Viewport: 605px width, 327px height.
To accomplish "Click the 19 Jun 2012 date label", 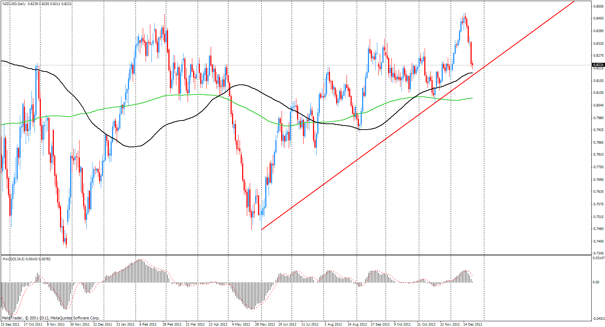I will pos(287,324).
